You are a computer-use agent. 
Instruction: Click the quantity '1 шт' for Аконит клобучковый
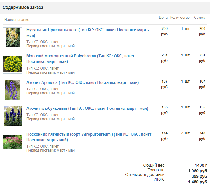pos(185,107)
